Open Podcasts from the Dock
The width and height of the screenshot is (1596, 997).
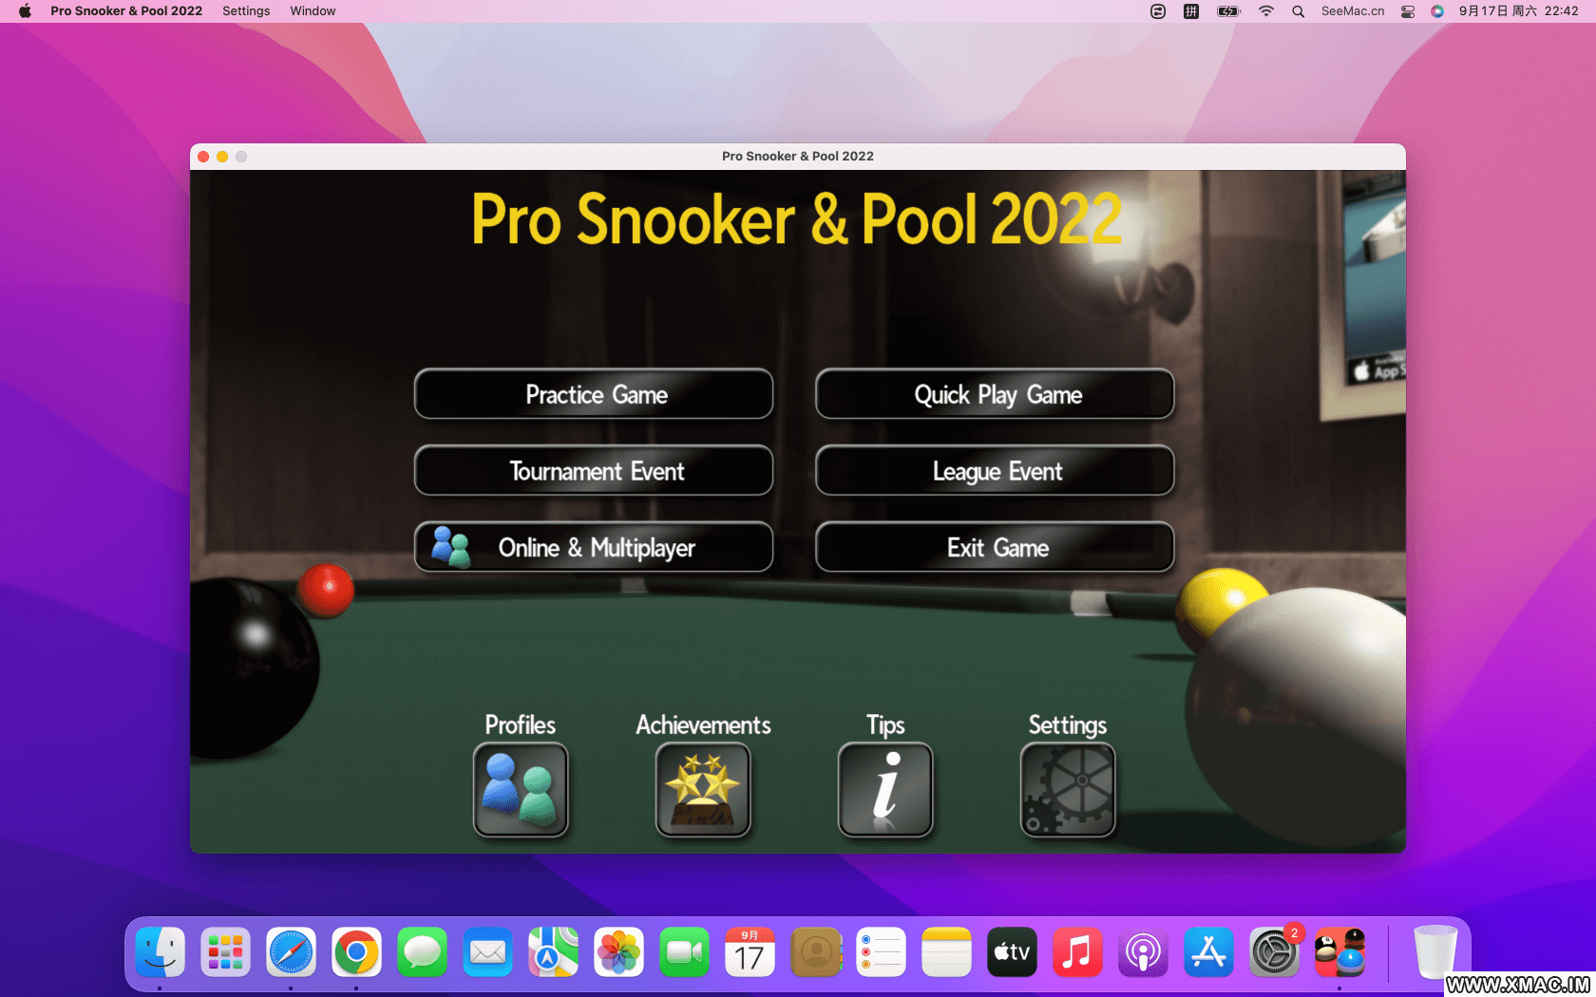click(1143, 952)
